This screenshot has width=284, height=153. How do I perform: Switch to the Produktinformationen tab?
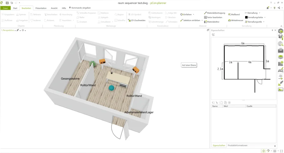(x=238, y=145)
